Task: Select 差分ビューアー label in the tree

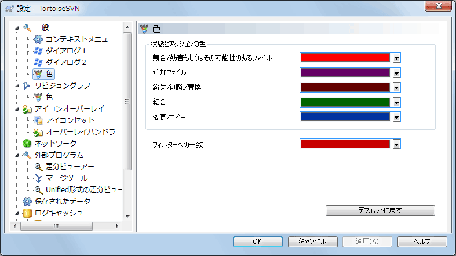Action: 70,167
